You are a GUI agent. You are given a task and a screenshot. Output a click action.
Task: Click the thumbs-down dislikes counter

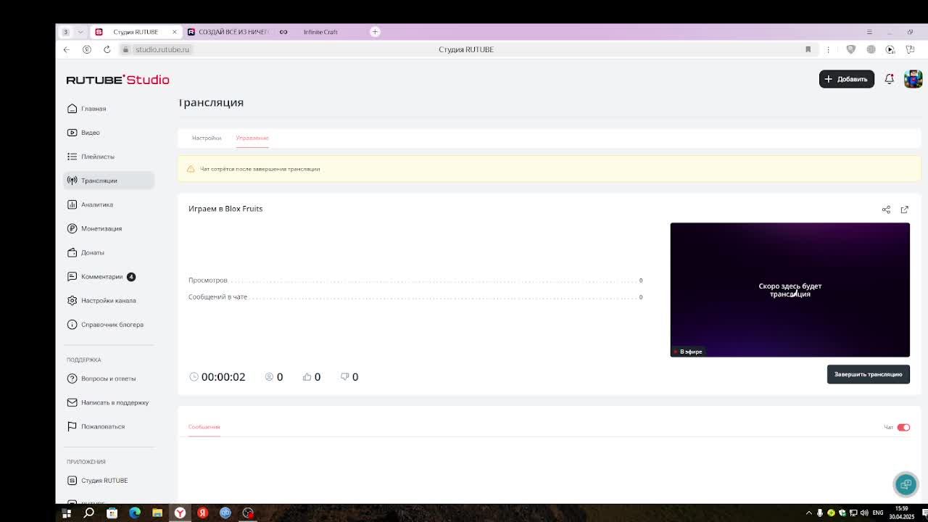(x=349, y=377)
